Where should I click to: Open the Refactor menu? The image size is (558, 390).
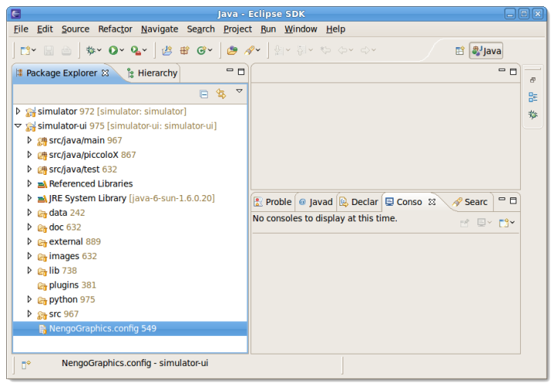115,29
